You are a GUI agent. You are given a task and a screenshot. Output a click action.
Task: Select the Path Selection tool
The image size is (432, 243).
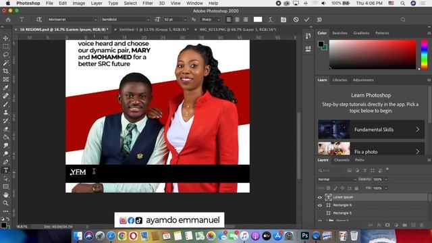(x=5, y=178)
